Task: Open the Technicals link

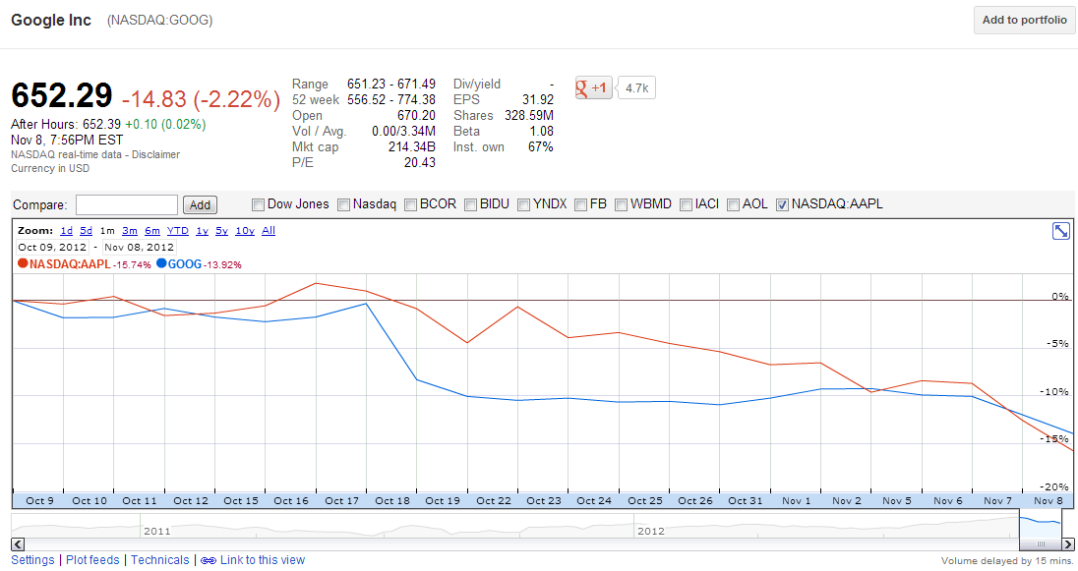Action: coord(160,560)
